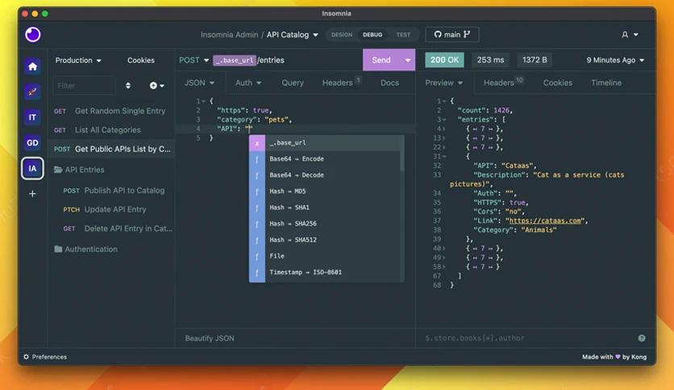The image size is (674, 390).
Task: Open the Query tab
Action: coord(293,82)
